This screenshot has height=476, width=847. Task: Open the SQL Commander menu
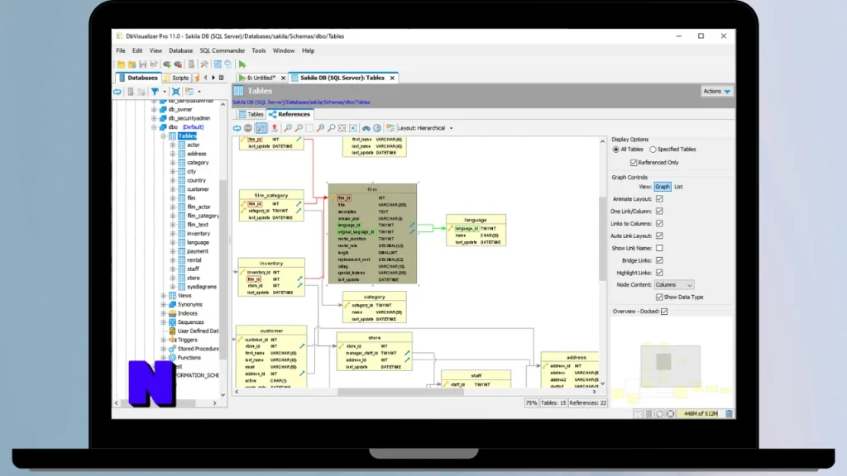coord(222,50)
